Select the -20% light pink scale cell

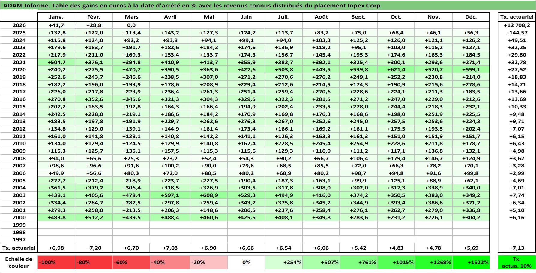click(x=209, y=262)
